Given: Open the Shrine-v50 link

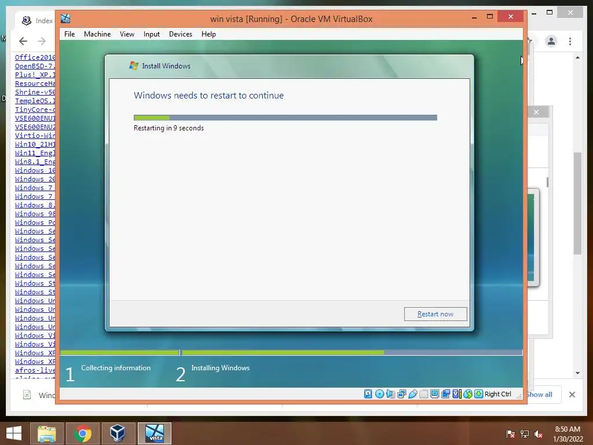Looking at the screenshot, I should click(35, 92).
